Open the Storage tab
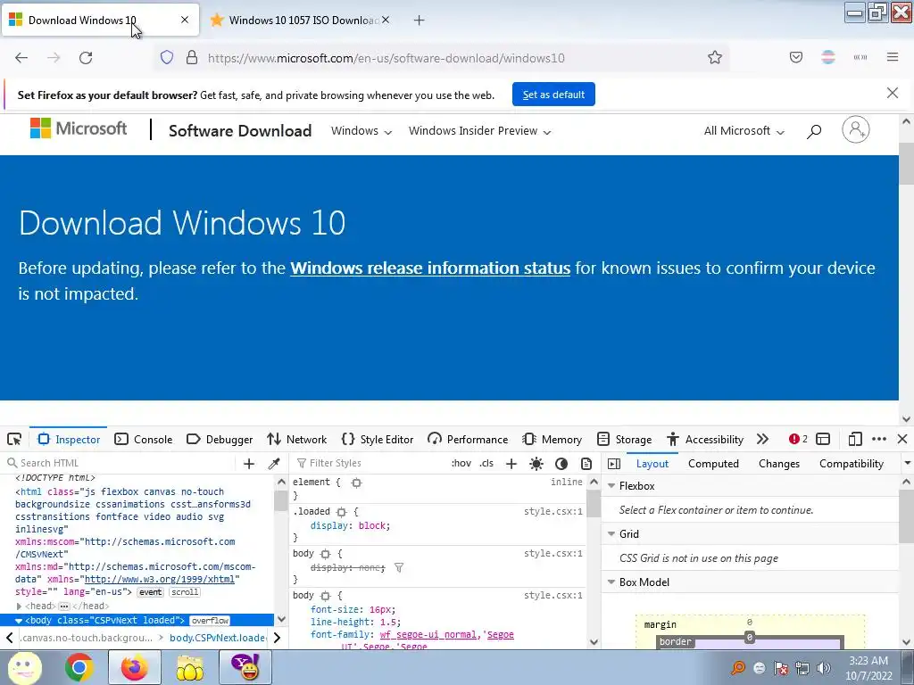The width and height of the screenshot is (914, 685). point(624,439)
